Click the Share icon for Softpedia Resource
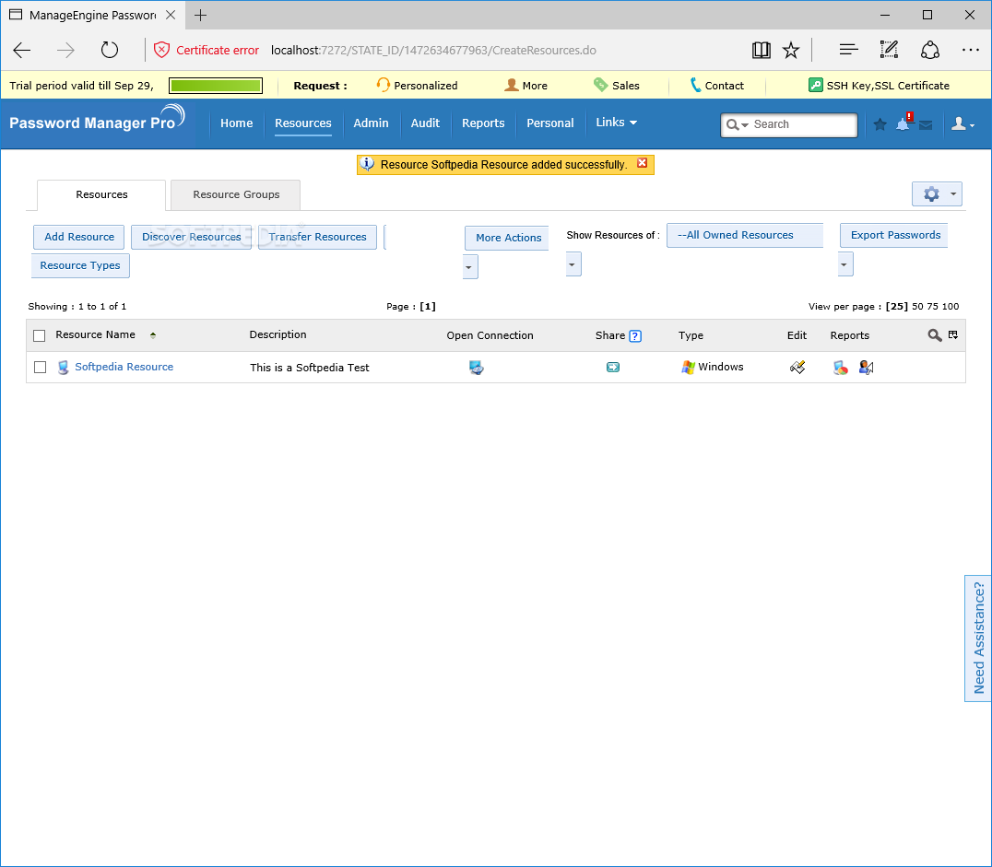This screenshot has height=867, width=992. 612,368
